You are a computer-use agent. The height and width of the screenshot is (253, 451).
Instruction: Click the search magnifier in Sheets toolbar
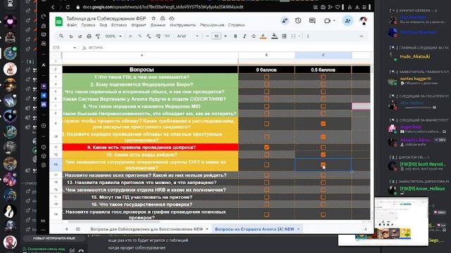[61, 36]
